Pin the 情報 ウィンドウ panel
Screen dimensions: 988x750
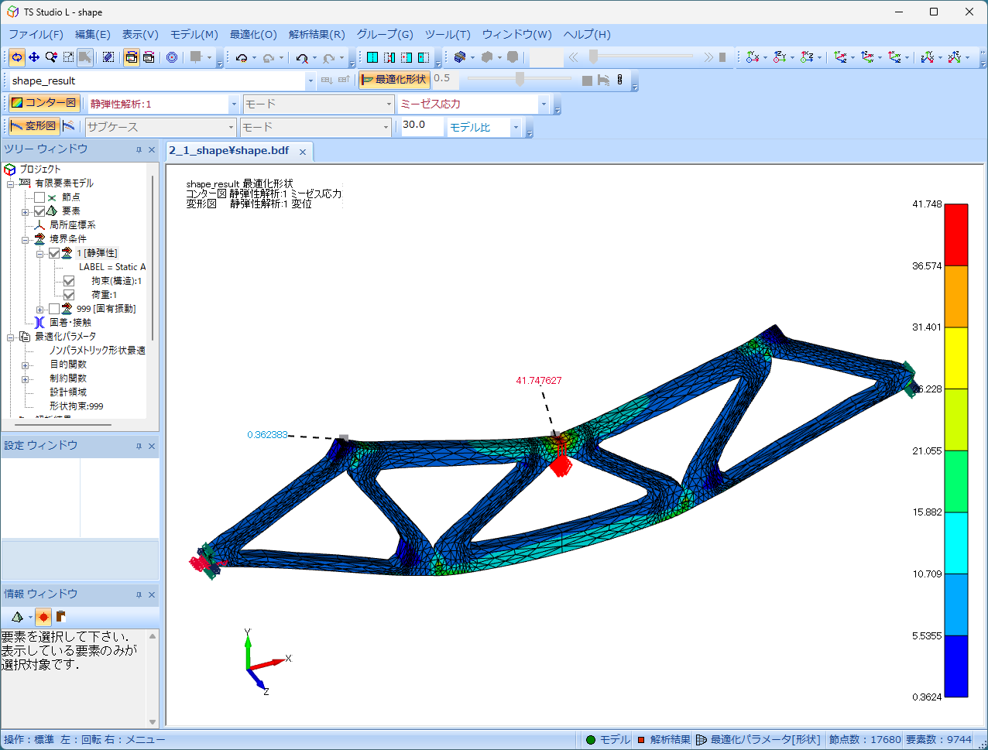point(139,594)
